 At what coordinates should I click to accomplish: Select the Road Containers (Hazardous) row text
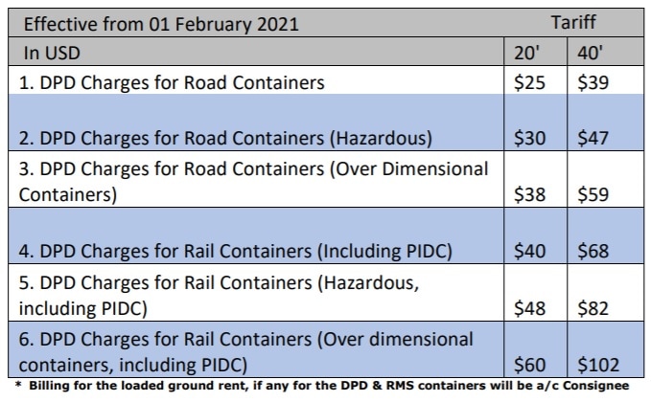tap(225, 139)
